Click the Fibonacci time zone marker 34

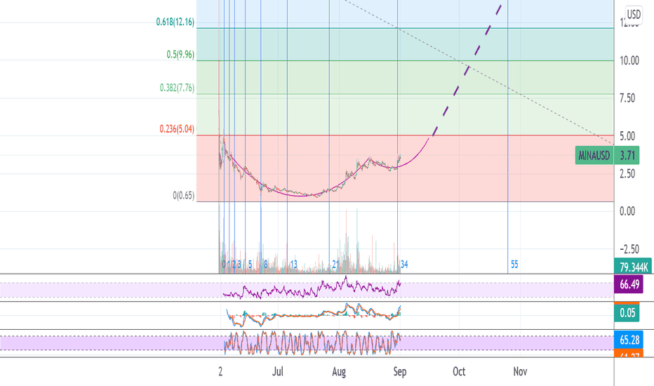404,264
